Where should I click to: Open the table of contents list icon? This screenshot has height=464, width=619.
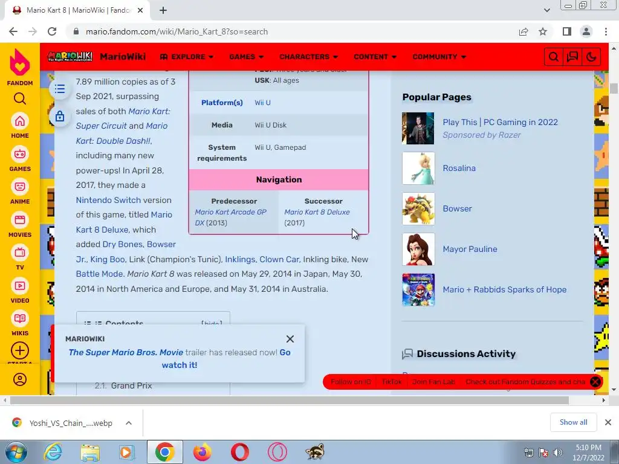[x=60, y=89]
